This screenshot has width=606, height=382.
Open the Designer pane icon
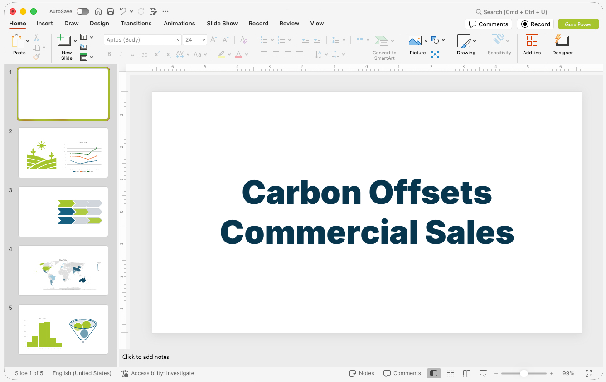coord(562,40)
